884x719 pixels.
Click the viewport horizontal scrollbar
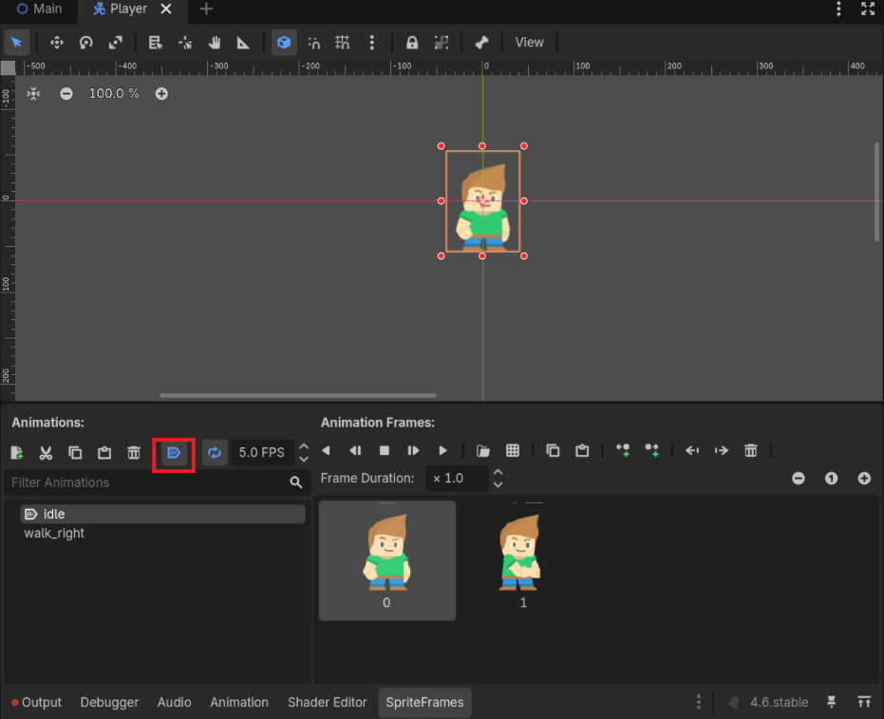coord(298,395)
